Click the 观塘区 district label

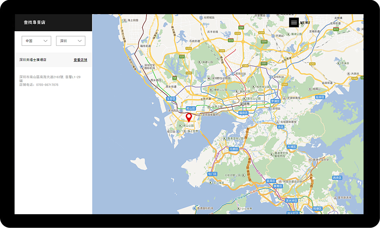318,208
